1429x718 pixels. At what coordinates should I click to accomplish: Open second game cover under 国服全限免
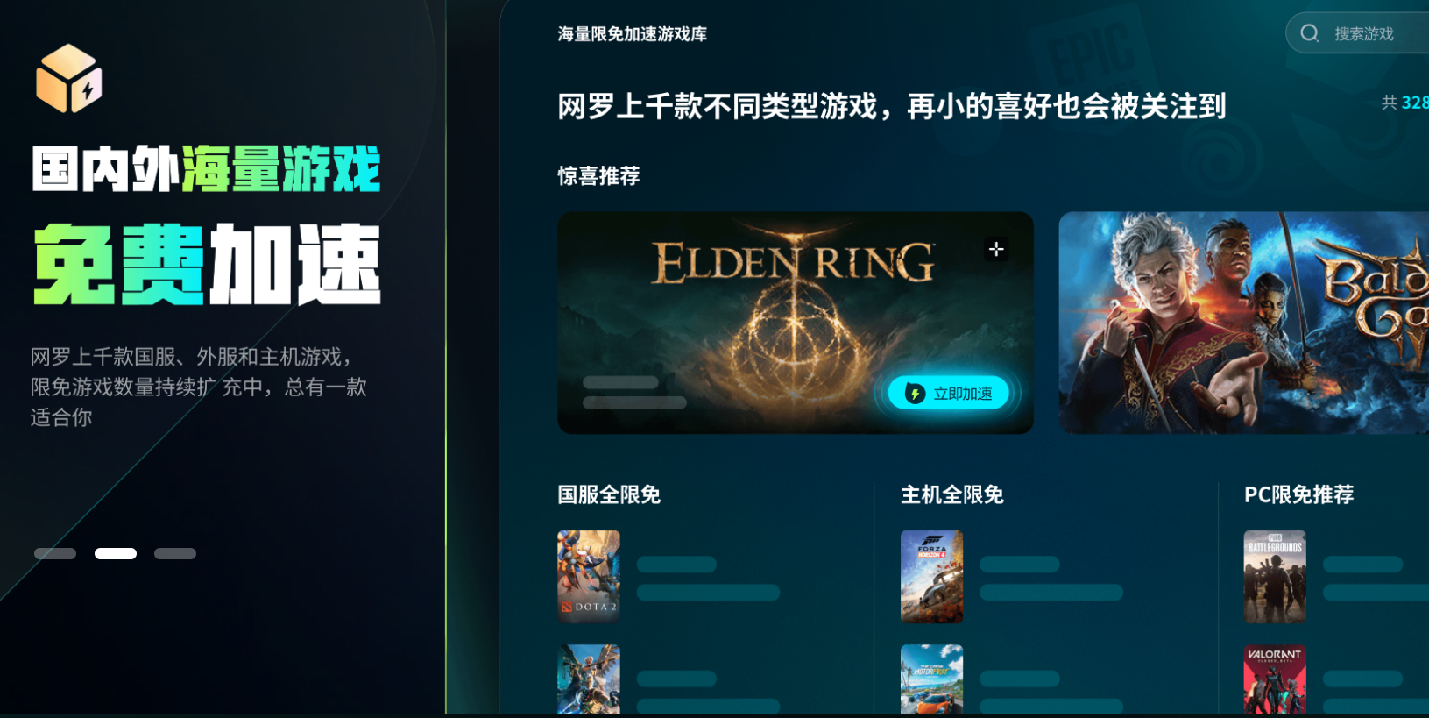[589, 680]
